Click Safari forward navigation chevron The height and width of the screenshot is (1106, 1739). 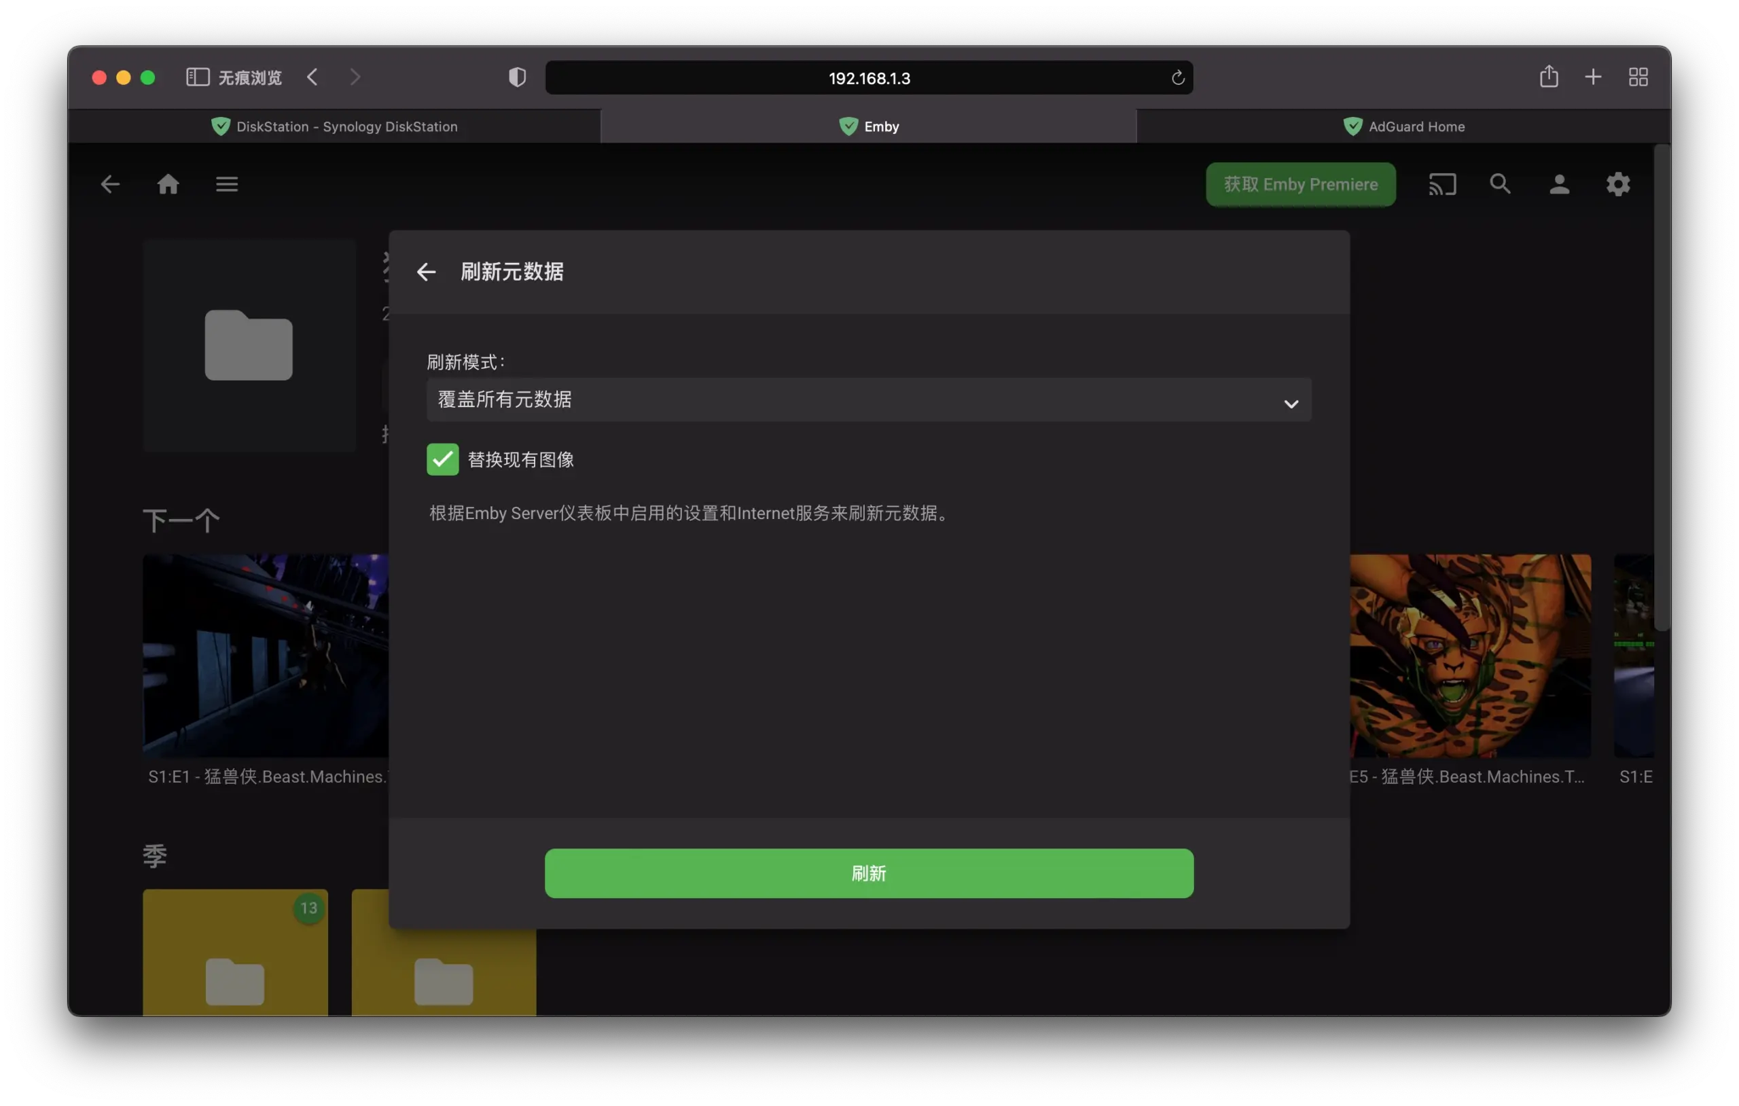coord(355,77)
